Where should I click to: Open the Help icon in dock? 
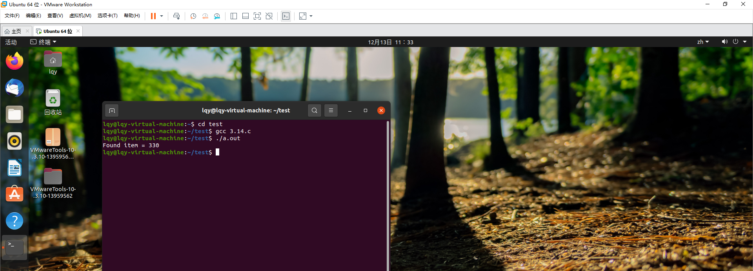pos(15,221)
